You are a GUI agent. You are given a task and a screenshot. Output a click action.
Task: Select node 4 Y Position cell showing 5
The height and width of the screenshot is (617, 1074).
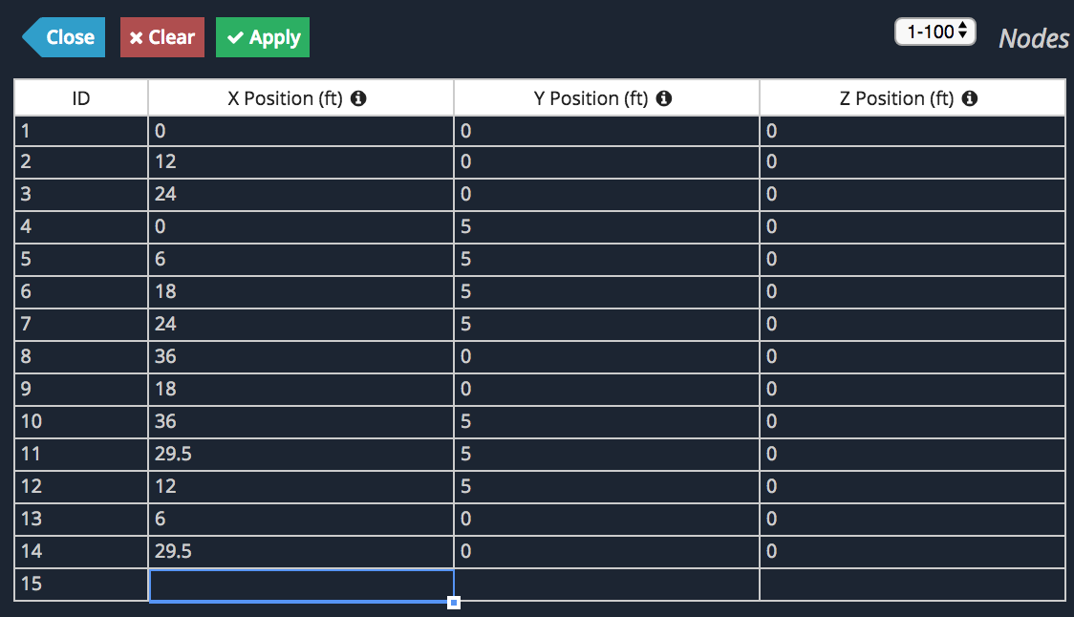point(606,226)
